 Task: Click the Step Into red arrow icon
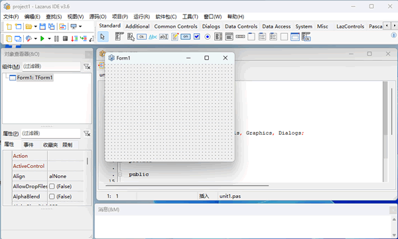pyautogui.click(x=74, y=39)
